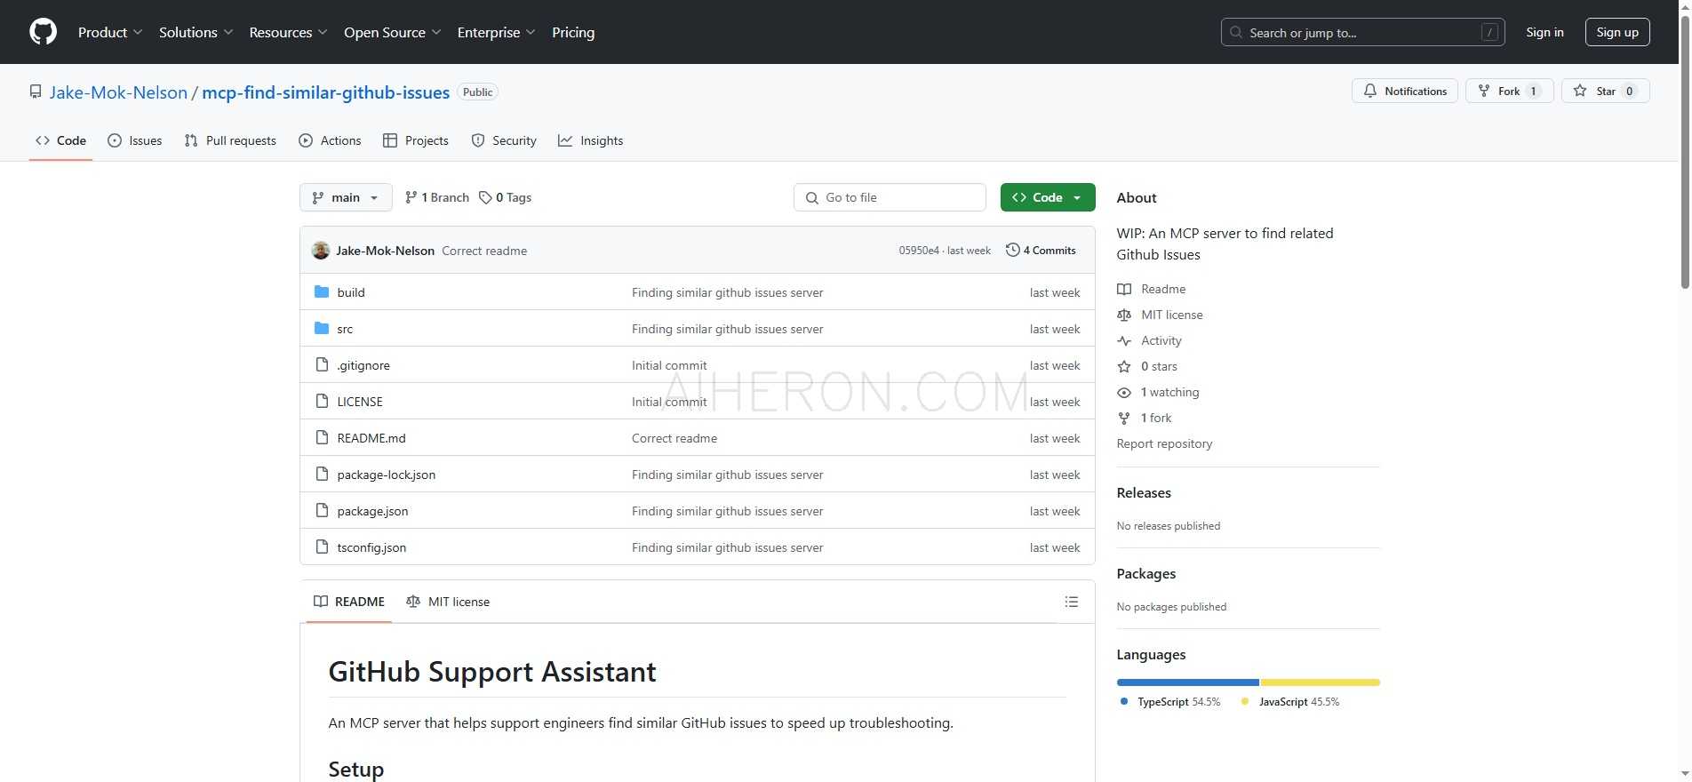This screenshot has height=782, width=1692.
Task: Open the README outline list icon
Action: 1072,602
